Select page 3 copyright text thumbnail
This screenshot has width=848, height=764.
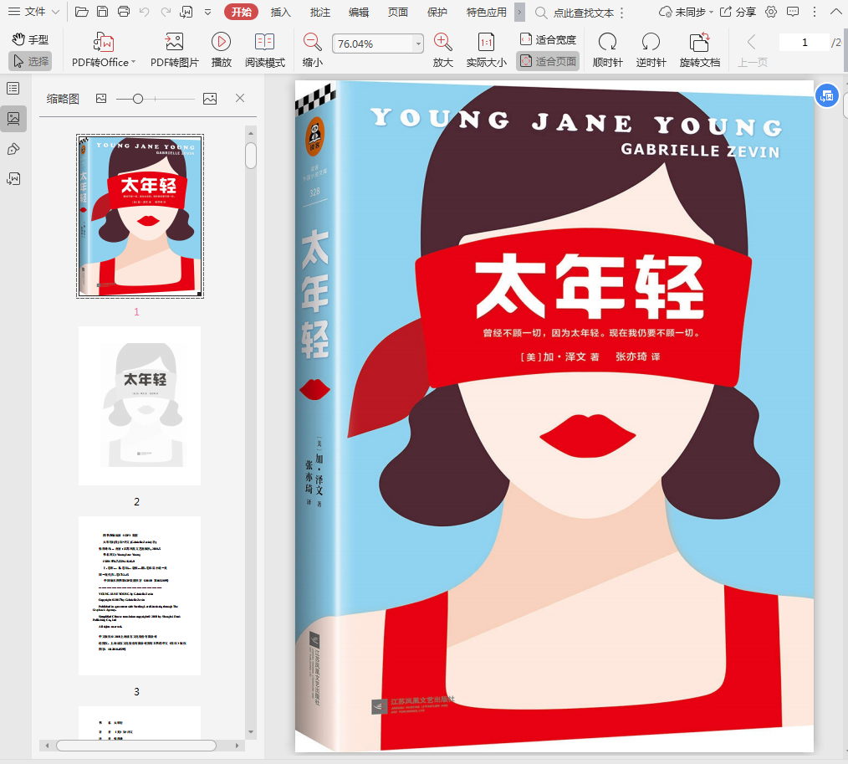point(140,595)
